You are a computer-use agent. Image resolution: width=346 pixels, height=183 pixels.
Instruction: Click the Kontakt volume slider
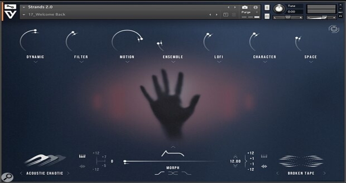(321, 17)
